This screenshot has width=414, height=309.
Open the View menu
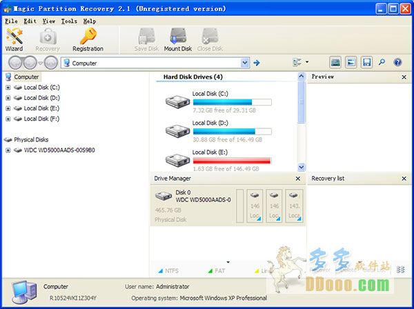coord(49,21)
